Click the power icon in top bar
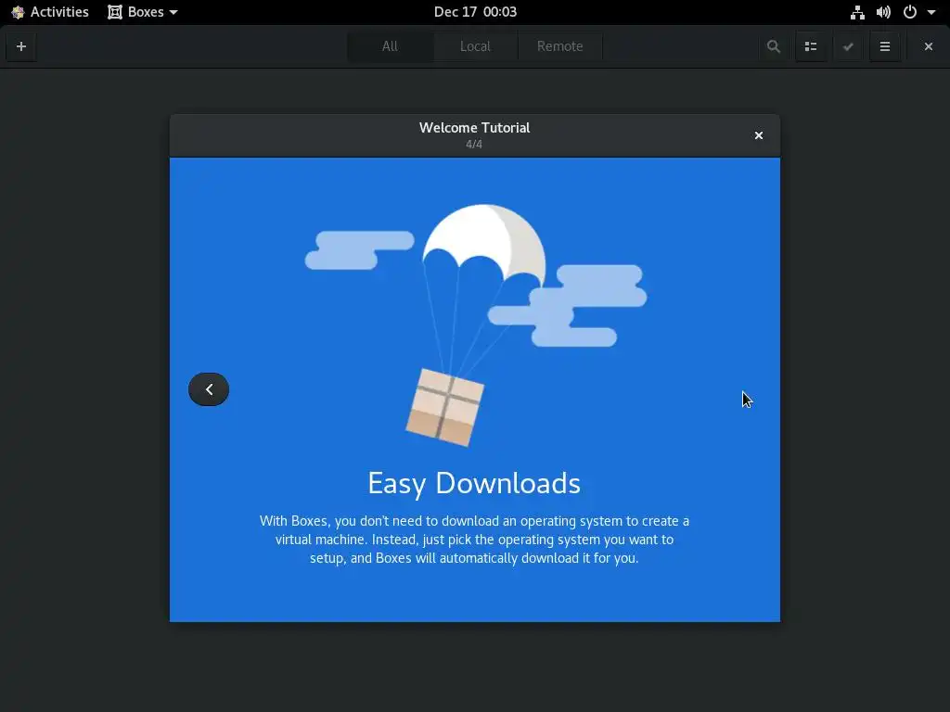950x712 pixels. (910, 12)
